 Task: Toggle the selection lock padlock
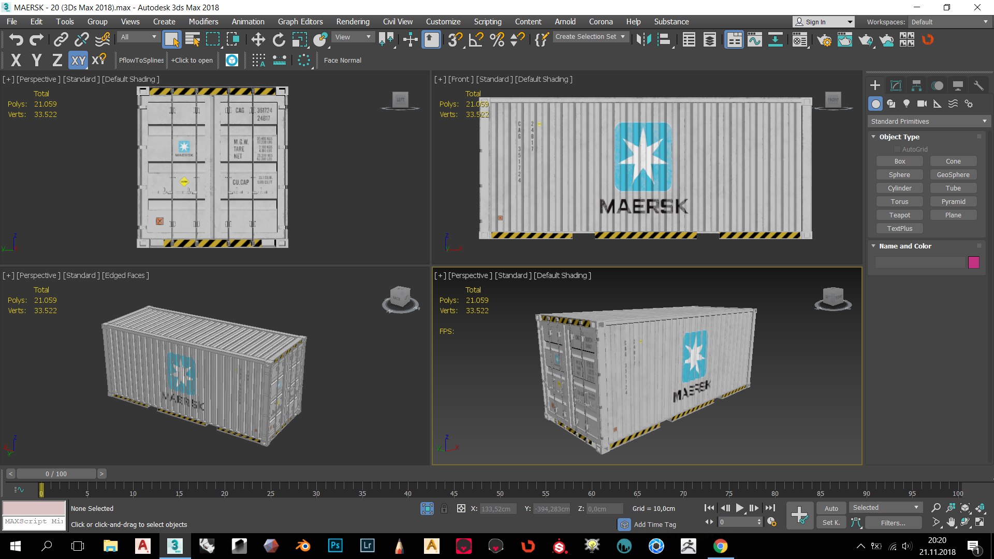pos(444,508)
